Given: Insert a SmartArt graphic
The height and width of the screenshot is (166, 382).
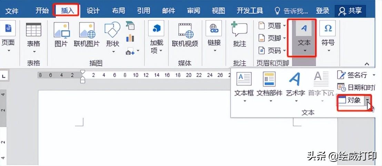Looking at the screenshot, I should click(130, 25).
